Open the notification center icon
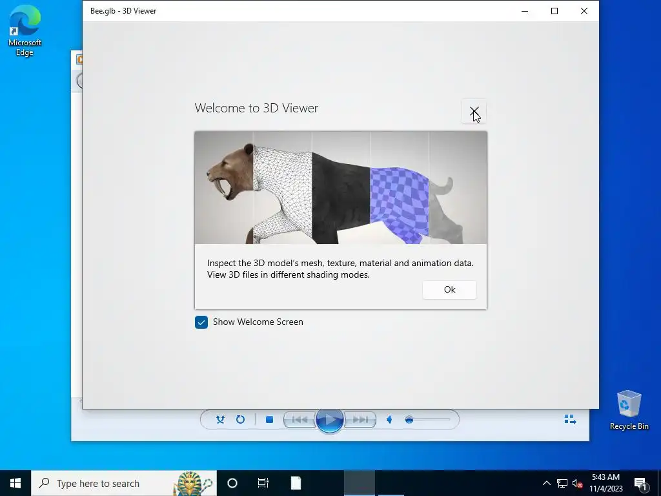Screen dimensions: 661x496 (x=641, y=483)
